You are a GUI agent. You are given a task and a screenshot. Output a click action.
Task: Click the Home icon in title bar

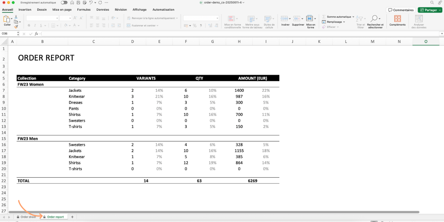[72, 2]
